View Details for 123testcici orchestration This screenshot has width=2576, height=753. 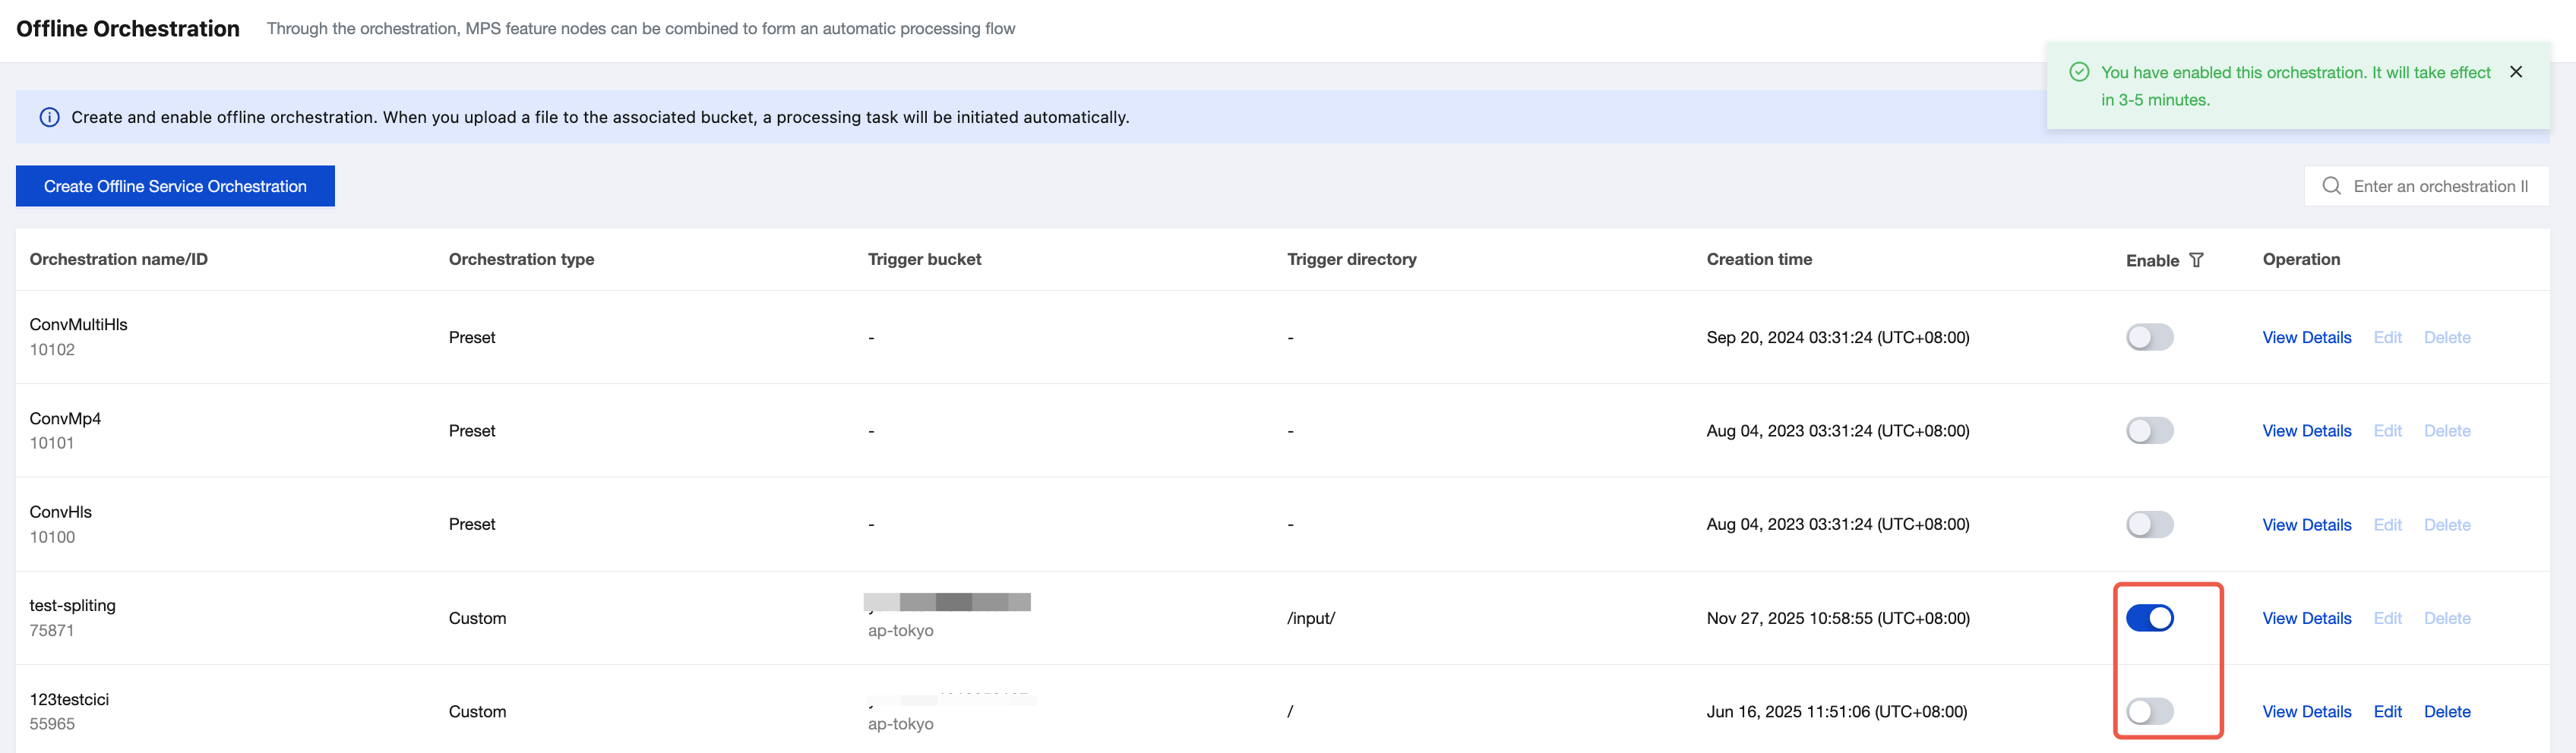point(2306,711)
